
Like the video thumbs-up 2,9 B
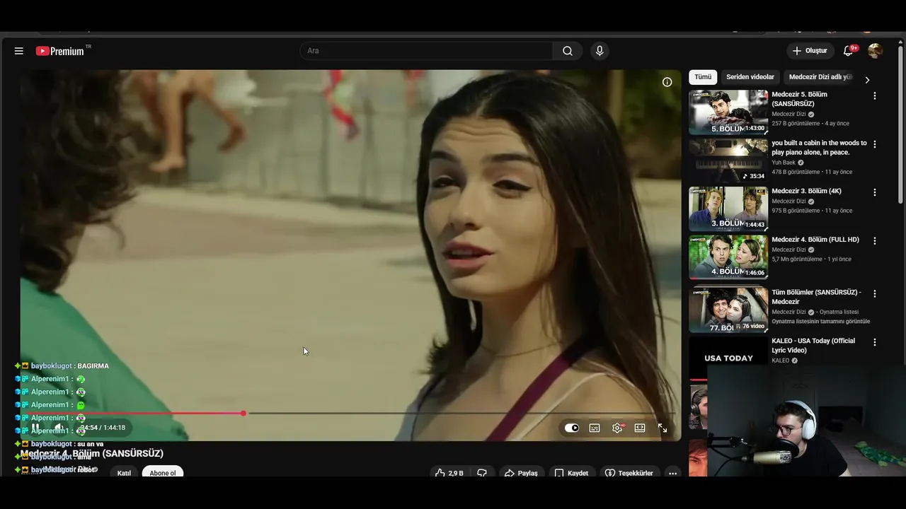(449, 473)
